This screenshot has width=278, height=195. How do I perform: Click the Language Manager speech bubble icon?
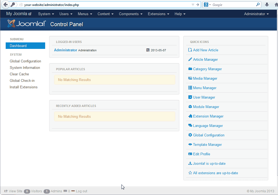[x=190, y=126]
